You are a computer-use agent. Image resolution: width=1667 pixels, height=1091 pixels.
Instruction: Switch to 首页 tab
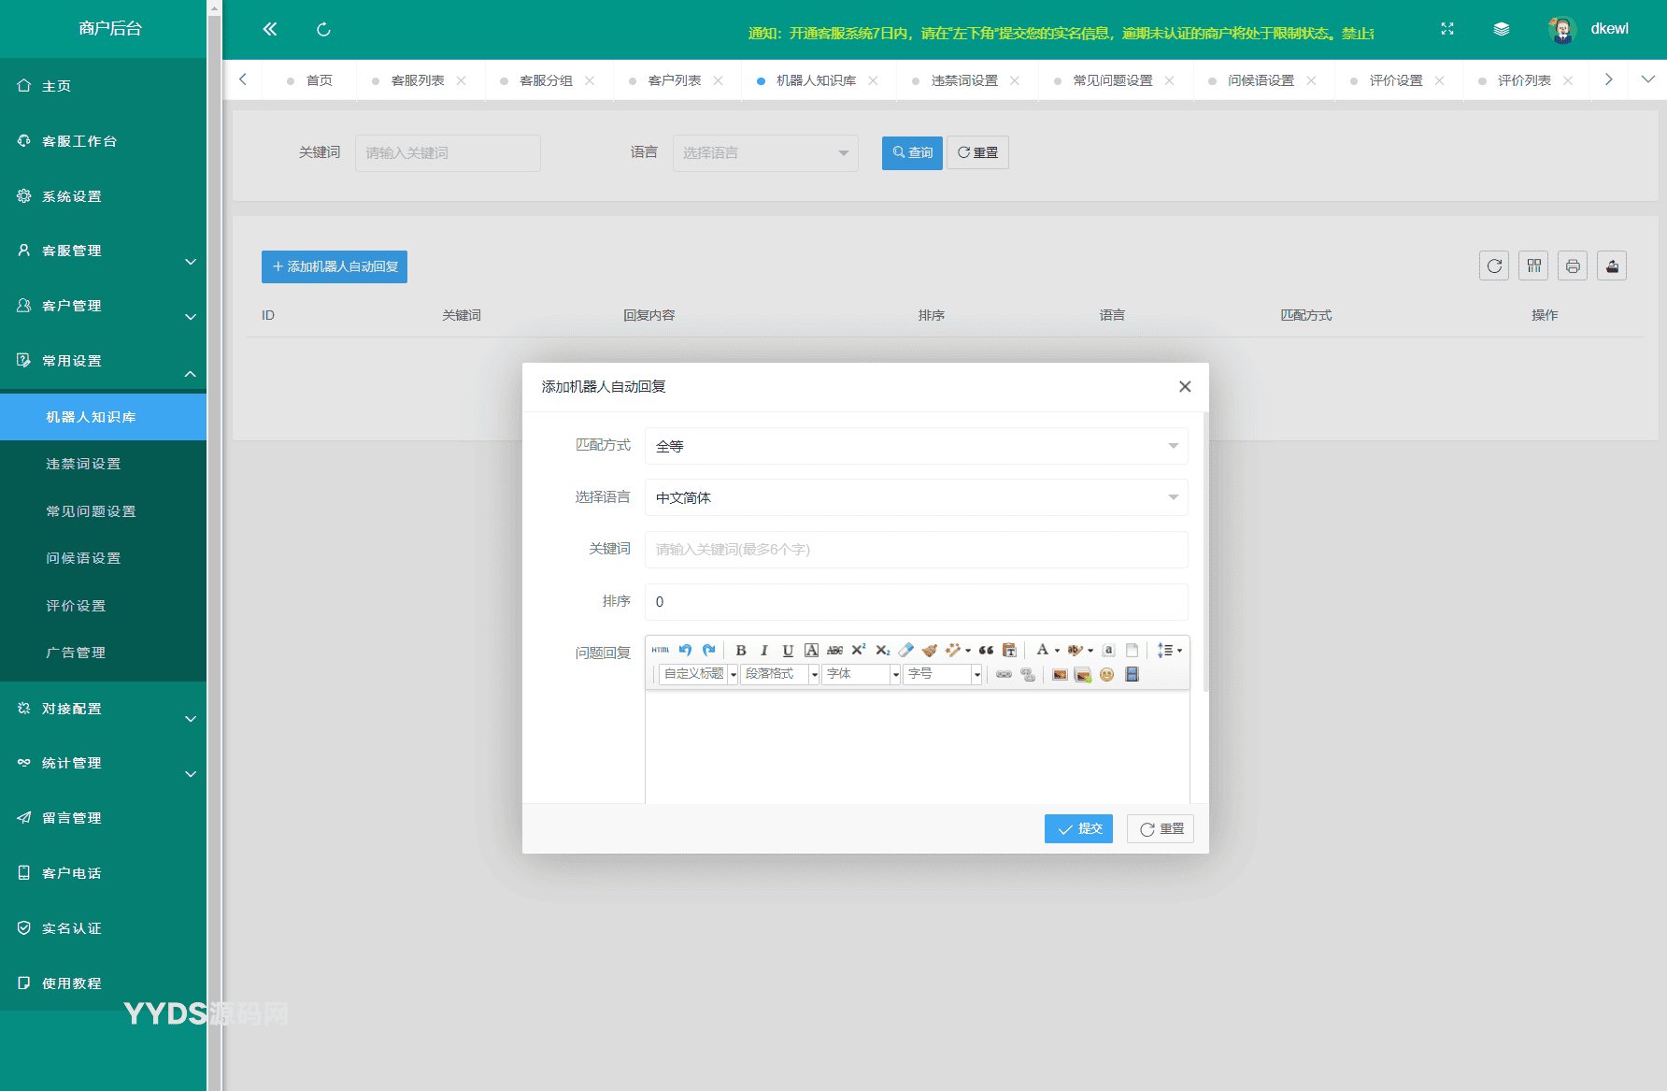320,80
